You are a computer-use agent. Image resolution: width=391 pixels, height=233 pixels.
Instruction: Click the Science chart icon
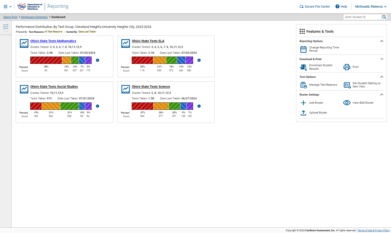(x=126, y=89)
